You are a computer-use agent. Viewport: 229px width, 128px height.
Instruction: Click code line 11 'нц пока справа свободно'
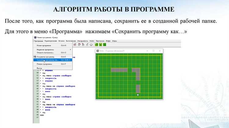pos(57,76)
